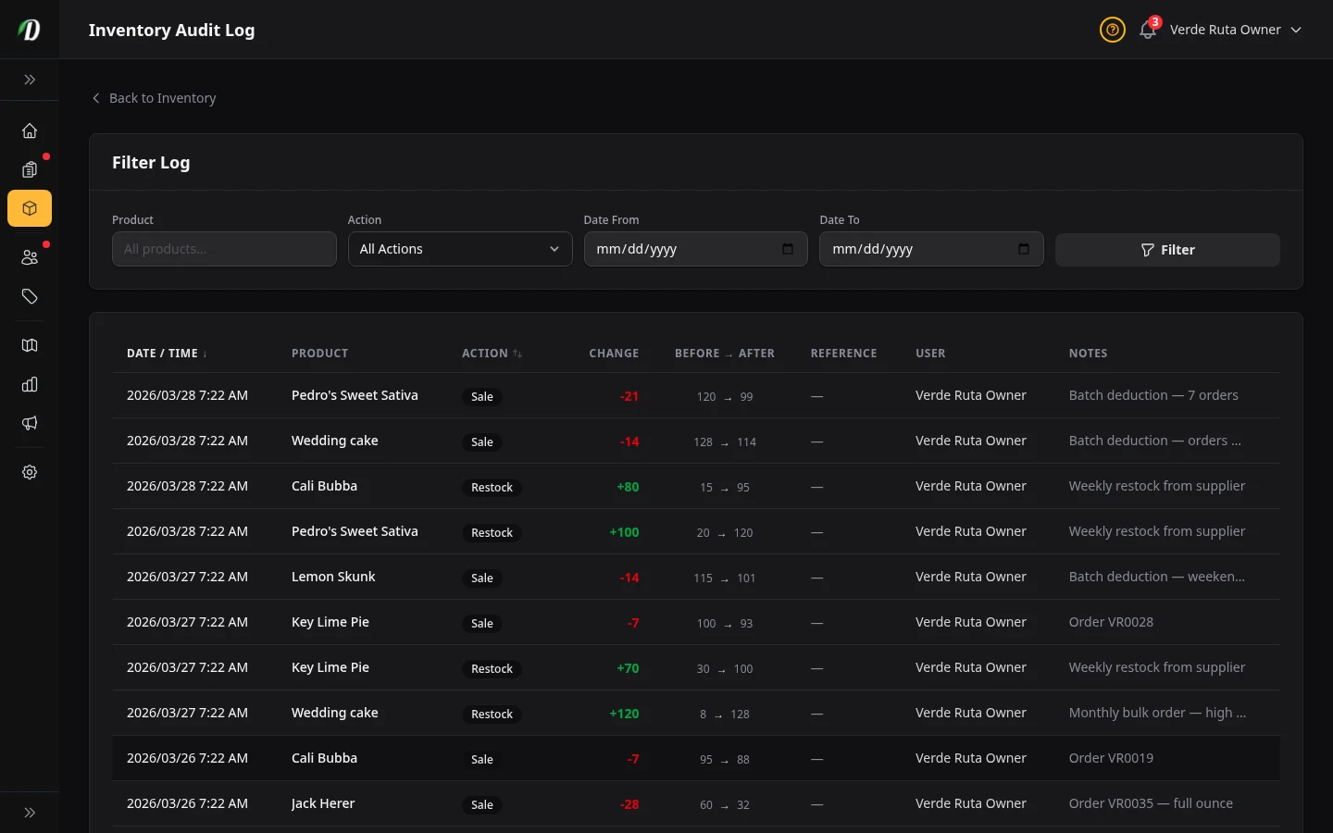This screenshot has height=833, width=1333.
Task: Open notifications via the bell icon
Action: pyautogui.click(x=1147, y=31)
